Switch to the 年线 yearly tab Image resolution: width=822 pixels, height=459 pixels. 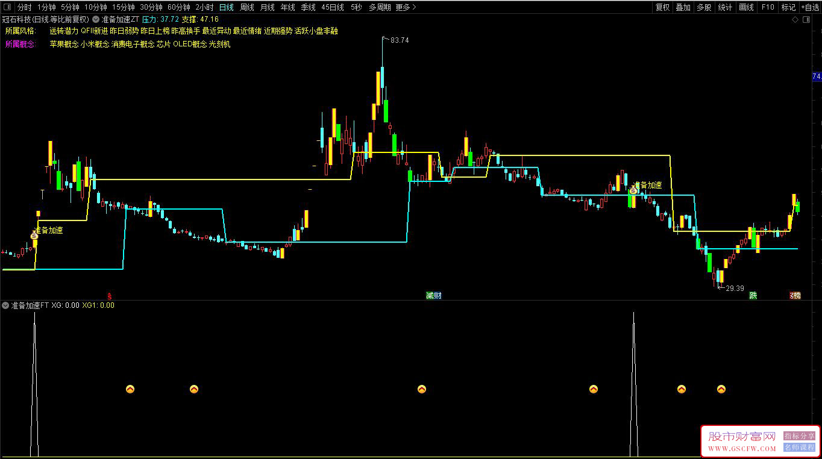point(288,7)
